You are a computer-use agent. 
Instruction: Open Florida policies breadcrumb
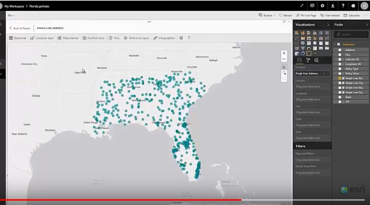point(39,6)
